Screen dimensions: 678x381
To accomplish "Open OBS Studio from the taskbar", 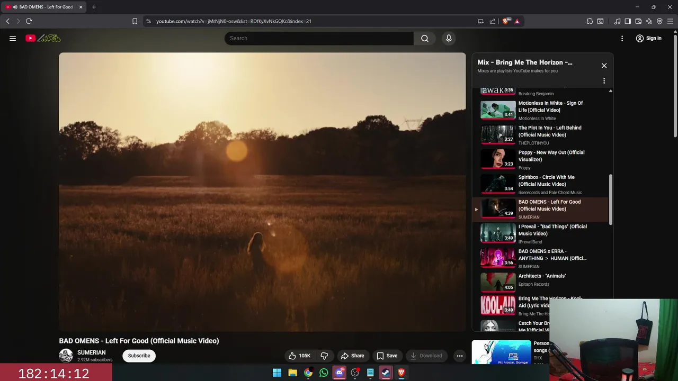I will click(355, 373).
